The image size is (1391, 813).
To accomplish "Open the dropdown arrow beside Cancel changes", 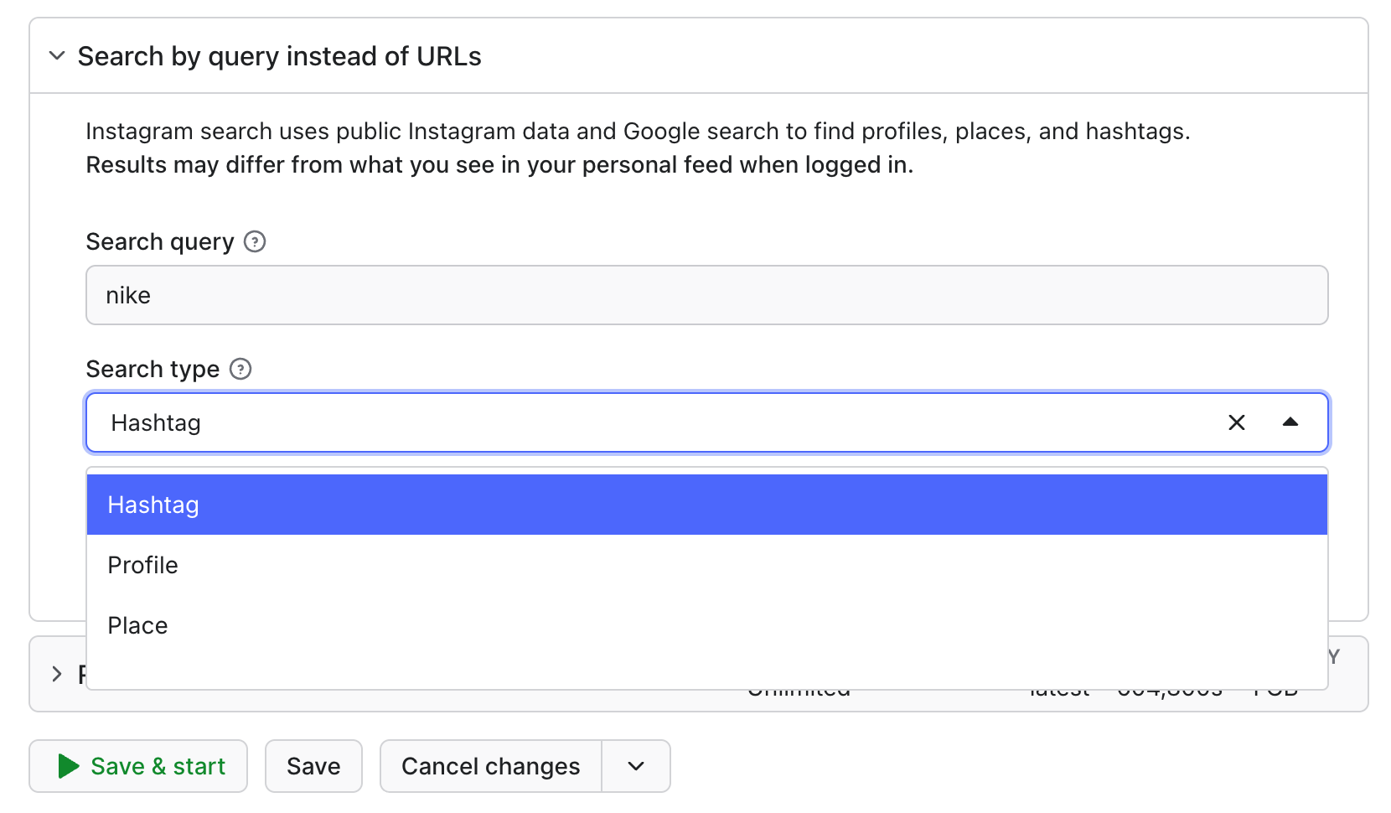I will click(x=636, y=766).
